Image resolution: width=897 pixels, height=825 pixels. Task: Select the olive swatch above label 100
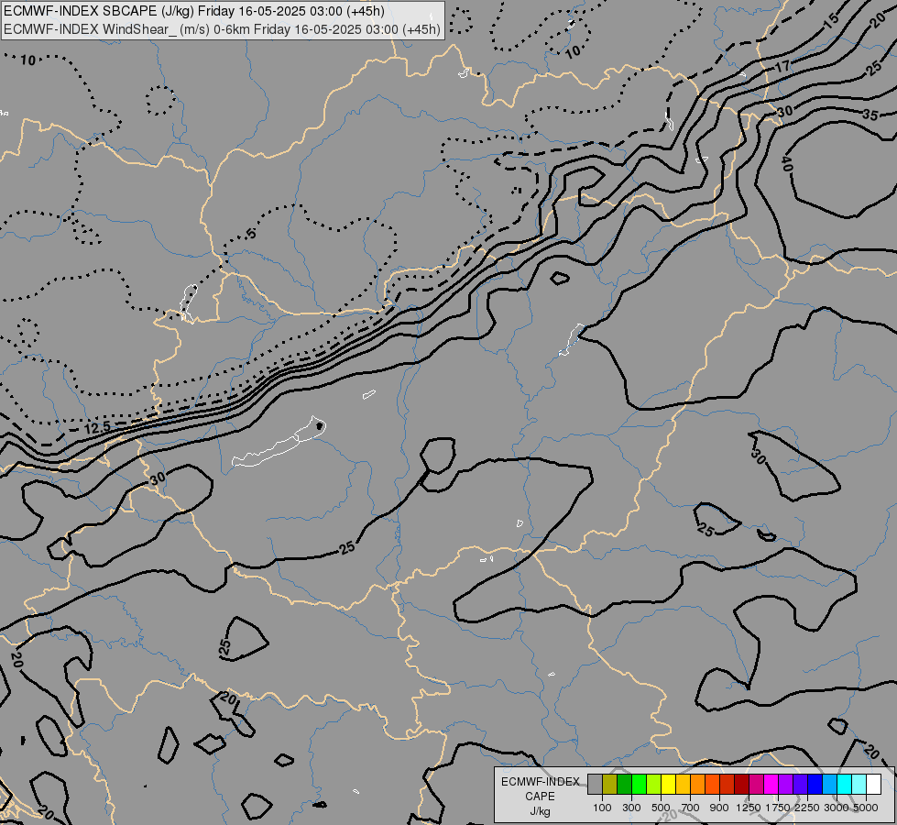tap(610, 785)
